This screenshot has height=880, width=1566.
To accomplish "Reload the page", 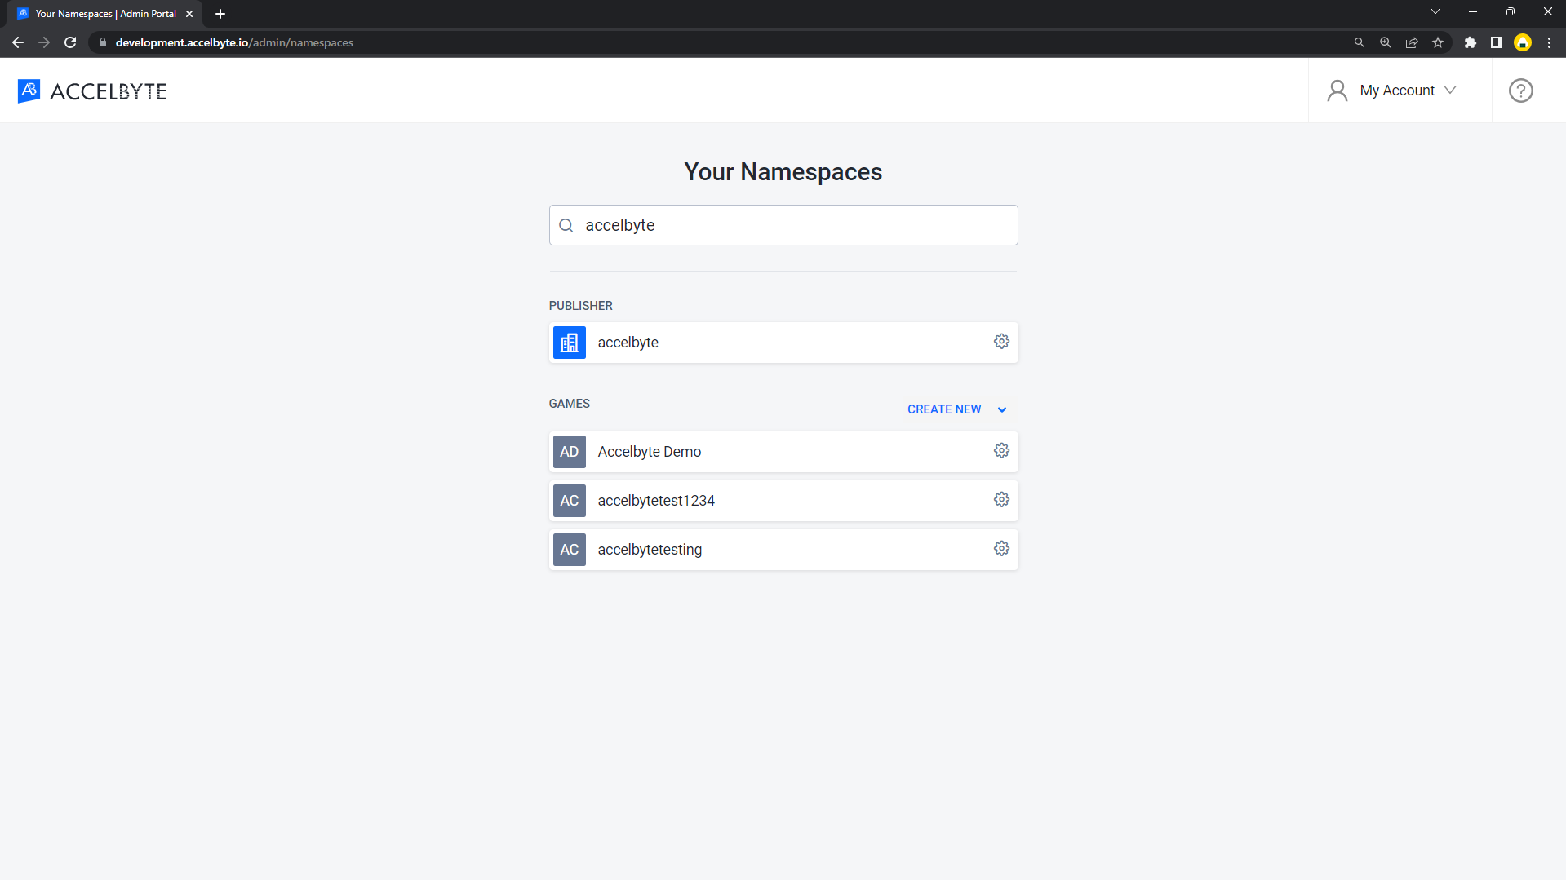I will (x=70, y=42).
